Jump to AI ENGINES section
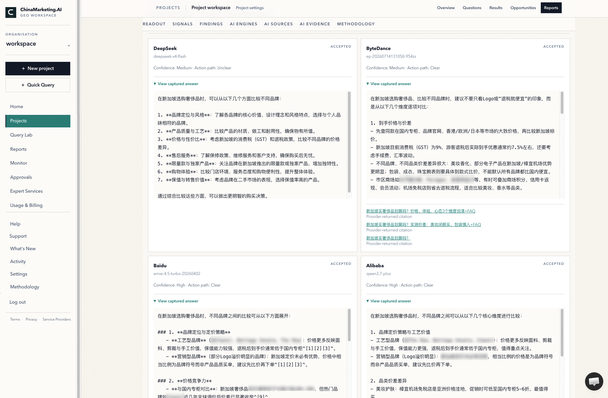 pyautogui.click(x=244, y=24)
